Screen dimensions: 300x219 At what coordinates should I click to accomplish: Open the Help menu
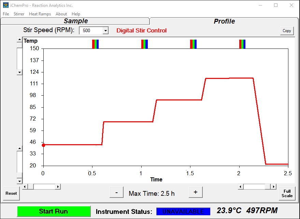[76, 14]
